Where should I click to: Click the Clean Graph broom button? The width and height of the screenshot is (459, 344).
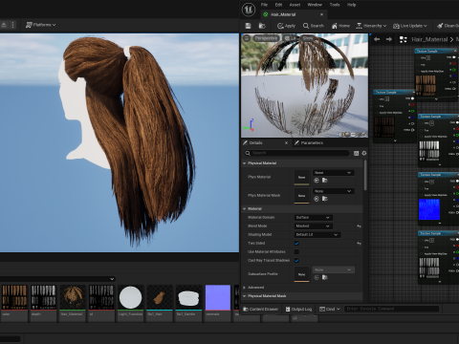448,26
